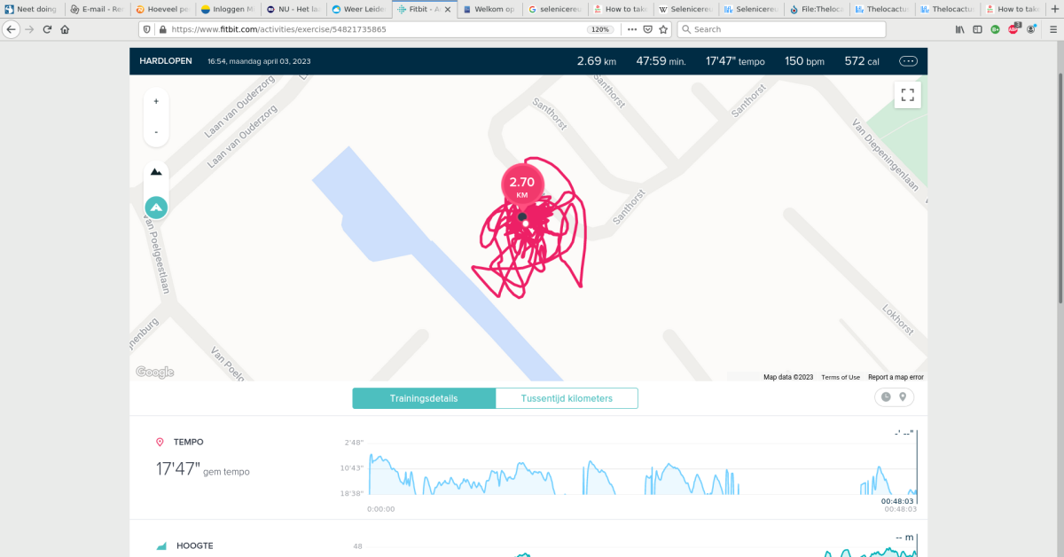Open the activity options ellipsis menu

908,60
